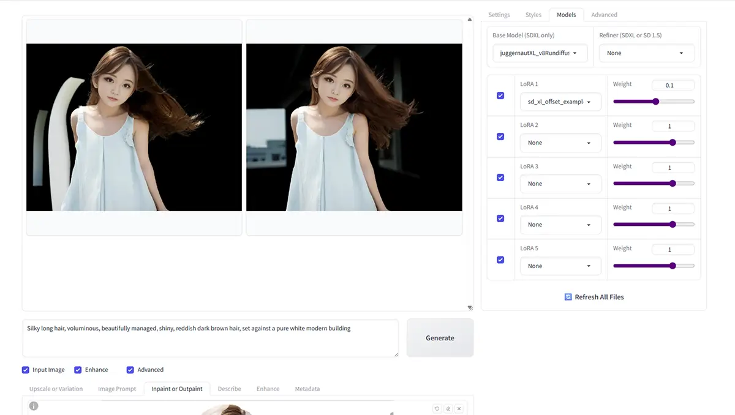Screen dimensions: 735x415
Task: Open the LoRA 1 model dropdown
Action: click(560, 102)
